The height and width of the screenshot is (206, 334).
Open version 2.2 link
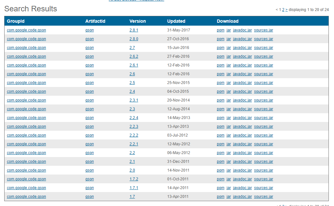point(132,153)
